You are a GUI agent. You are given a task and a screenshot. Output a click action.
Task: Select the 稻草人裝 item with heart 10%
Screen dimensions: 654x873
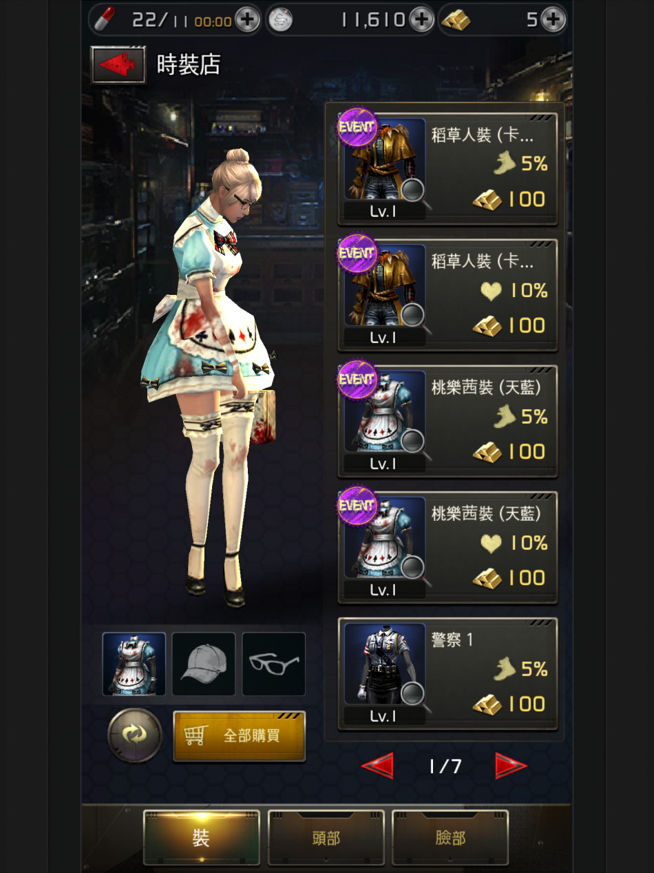447,294
